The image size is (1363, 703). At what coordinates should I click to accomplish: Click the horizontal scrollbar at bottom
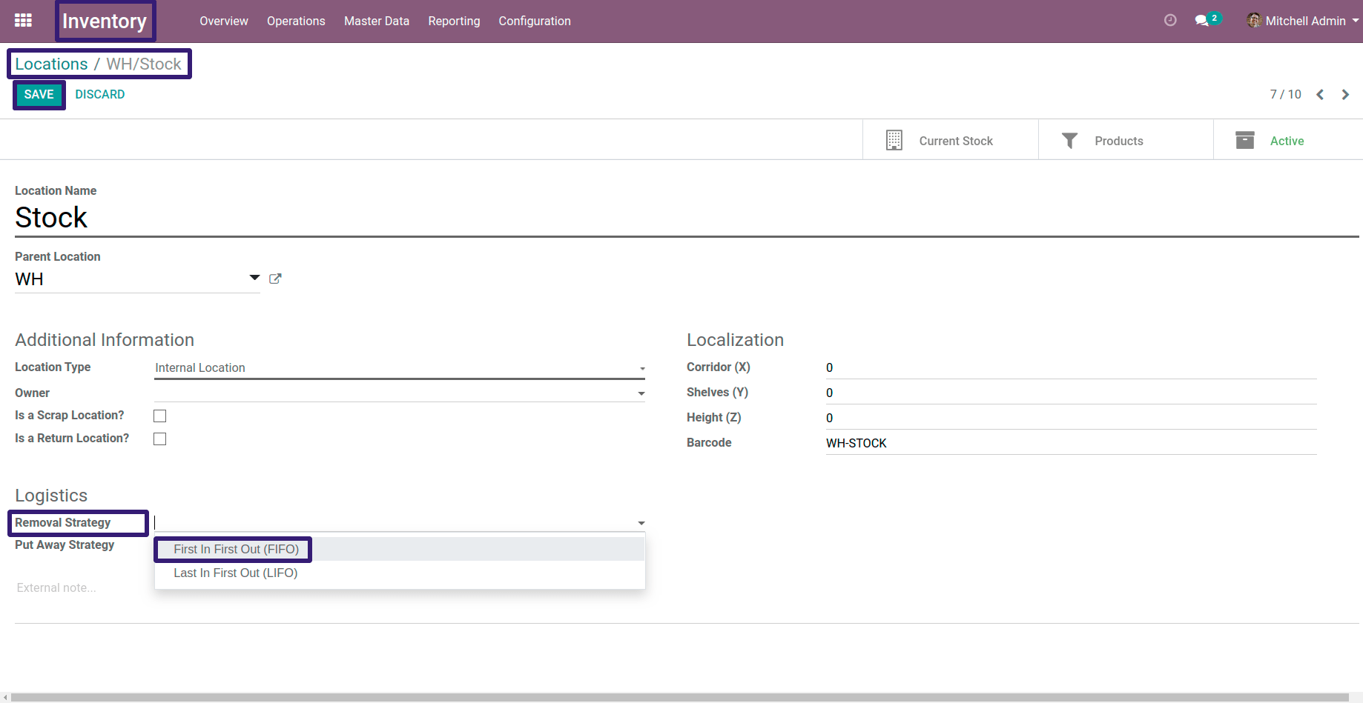pyautogui.click(x=679, y=697)
